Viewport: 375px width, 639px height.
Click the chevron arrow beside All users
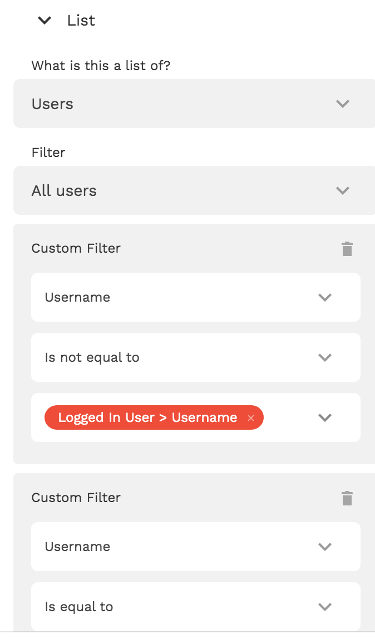coord(343,191)
